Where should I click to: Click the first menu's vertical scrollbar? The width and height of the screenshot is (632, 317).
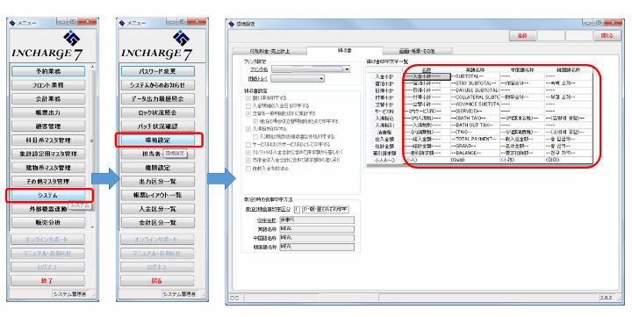[x=92, y=148]
